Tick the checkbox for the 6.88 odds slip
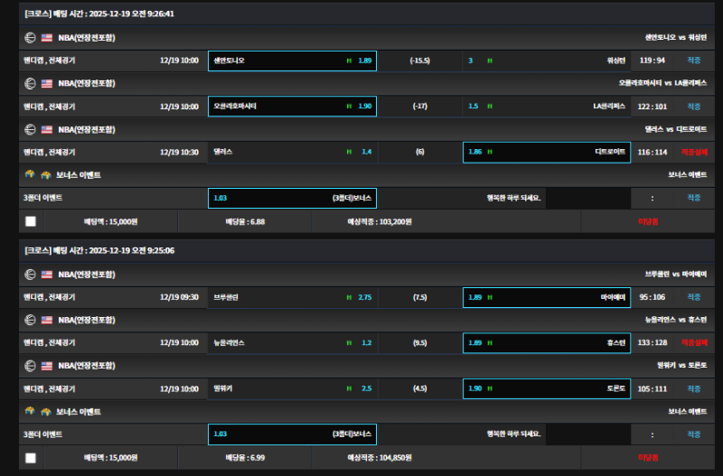 pos(31,220)
